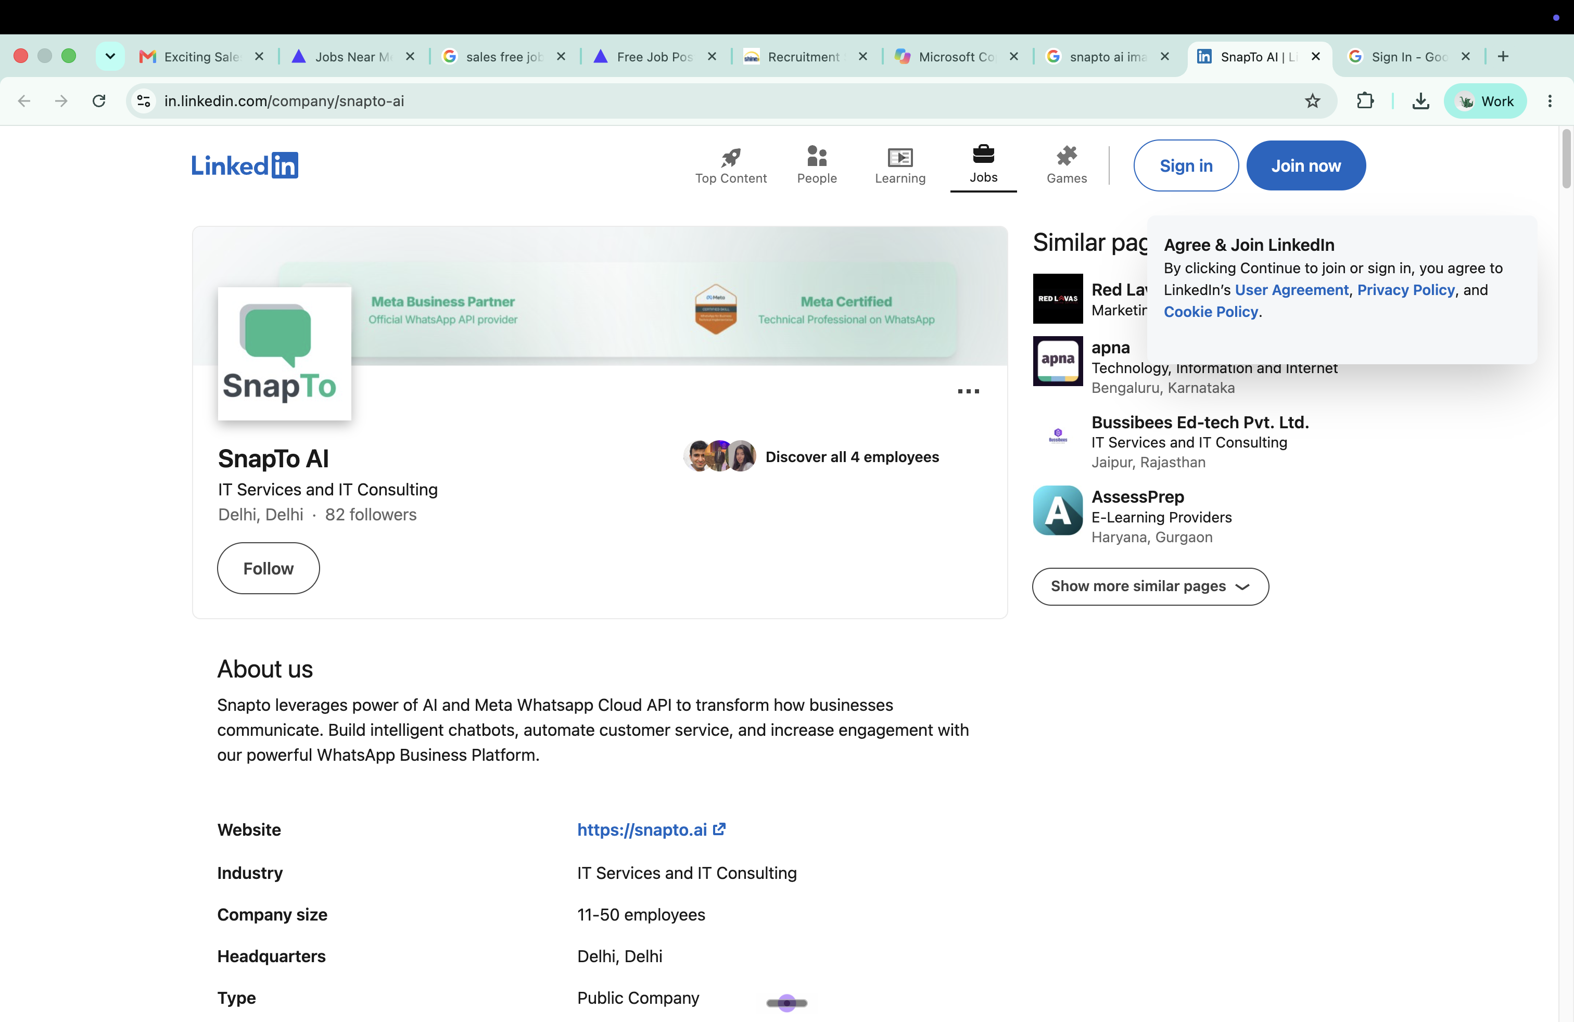Close the SnapTo AI LinkedIn tab
Image resolution: width=1574 pixels, height=1022 pixels.
coord(1315,57)
